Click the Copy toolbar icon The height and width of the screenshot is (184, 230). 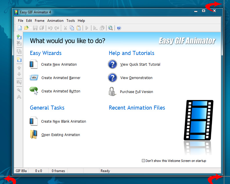(72, 28)
